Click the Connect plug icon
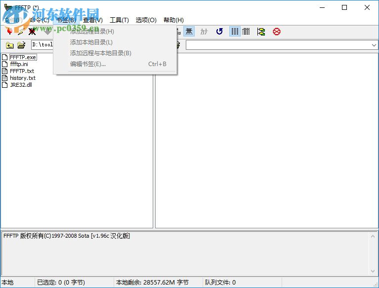 pos(10,32)
